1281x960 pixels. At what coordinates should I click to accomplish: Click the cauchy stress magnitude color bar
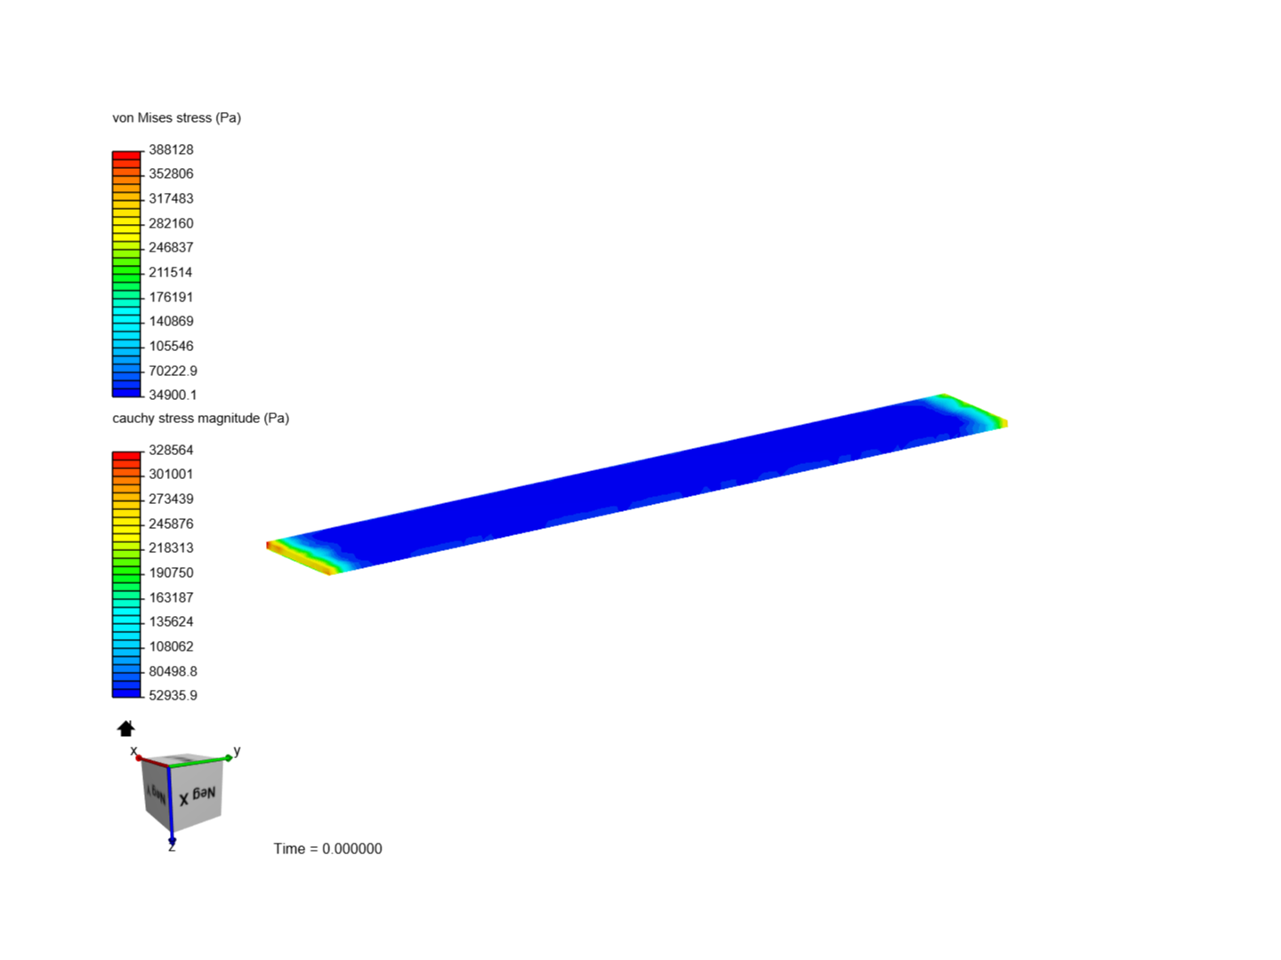[x=127, y=574]
